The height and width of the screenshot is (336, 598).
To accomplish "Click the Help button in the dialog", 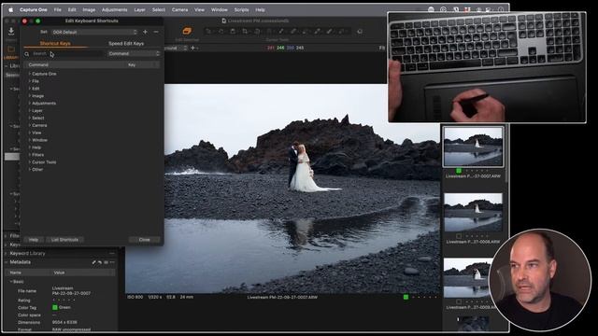I will [34, 240].
